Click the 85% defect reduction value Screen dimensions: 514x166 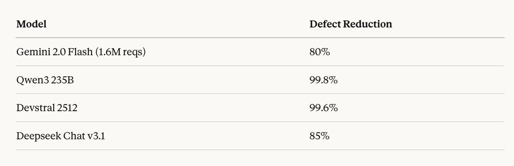coord(319,136)
